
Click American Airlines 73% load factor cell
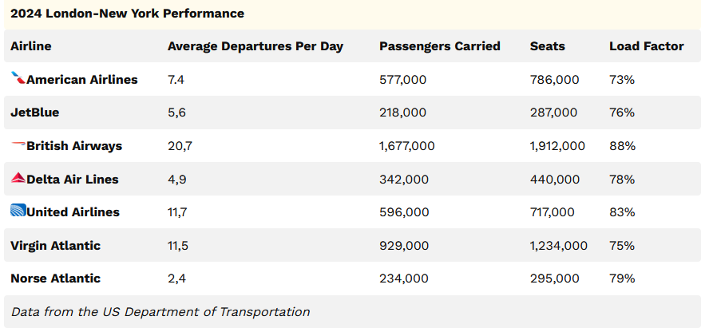pos(622,80)
